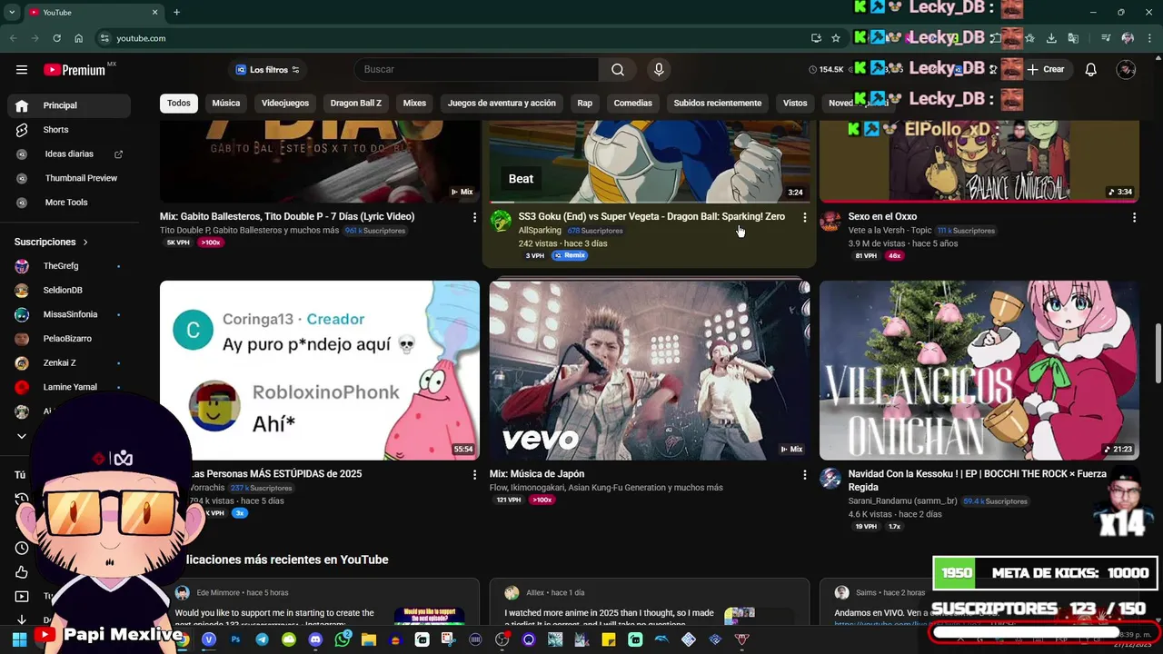This screenshot has height=654, width=1163.
Task: Select the Música filter chip
Action: click(226, 103)
